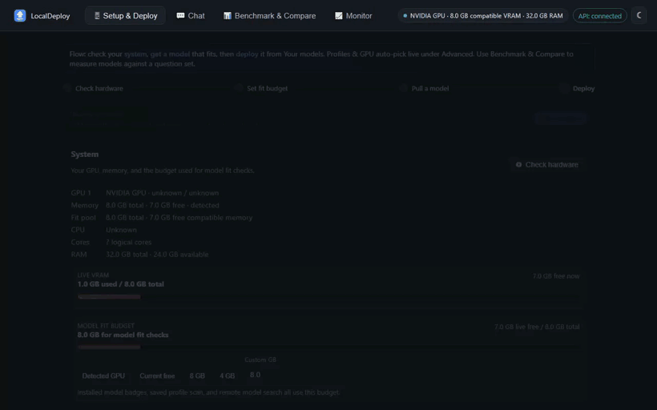Go to the Monitor tab
This screenshot has height=410, width=657.
point(353,15)
